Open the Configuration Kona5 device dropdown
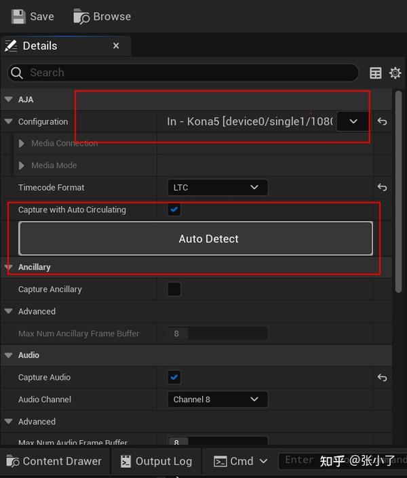Screen dimensions: 407x478 click(353, 122)
